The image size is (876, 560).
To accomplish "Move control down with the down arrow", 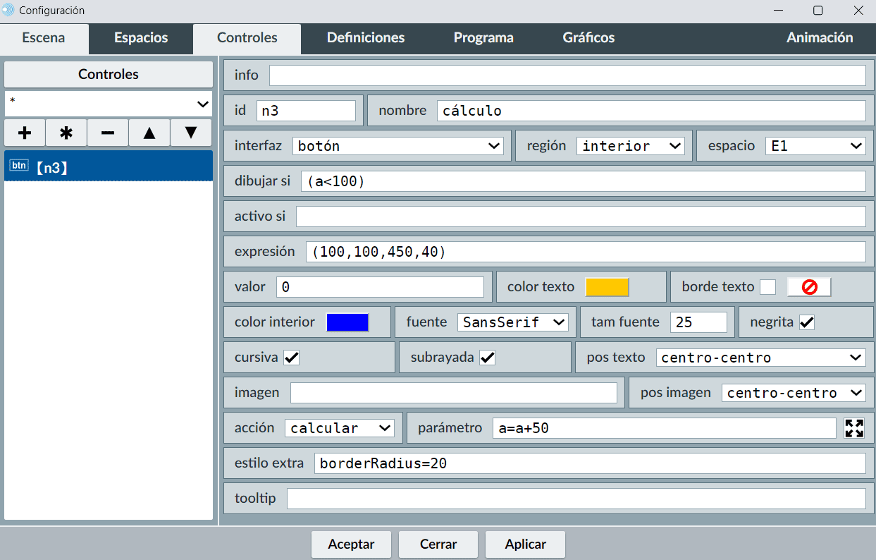I will [191, 133].
